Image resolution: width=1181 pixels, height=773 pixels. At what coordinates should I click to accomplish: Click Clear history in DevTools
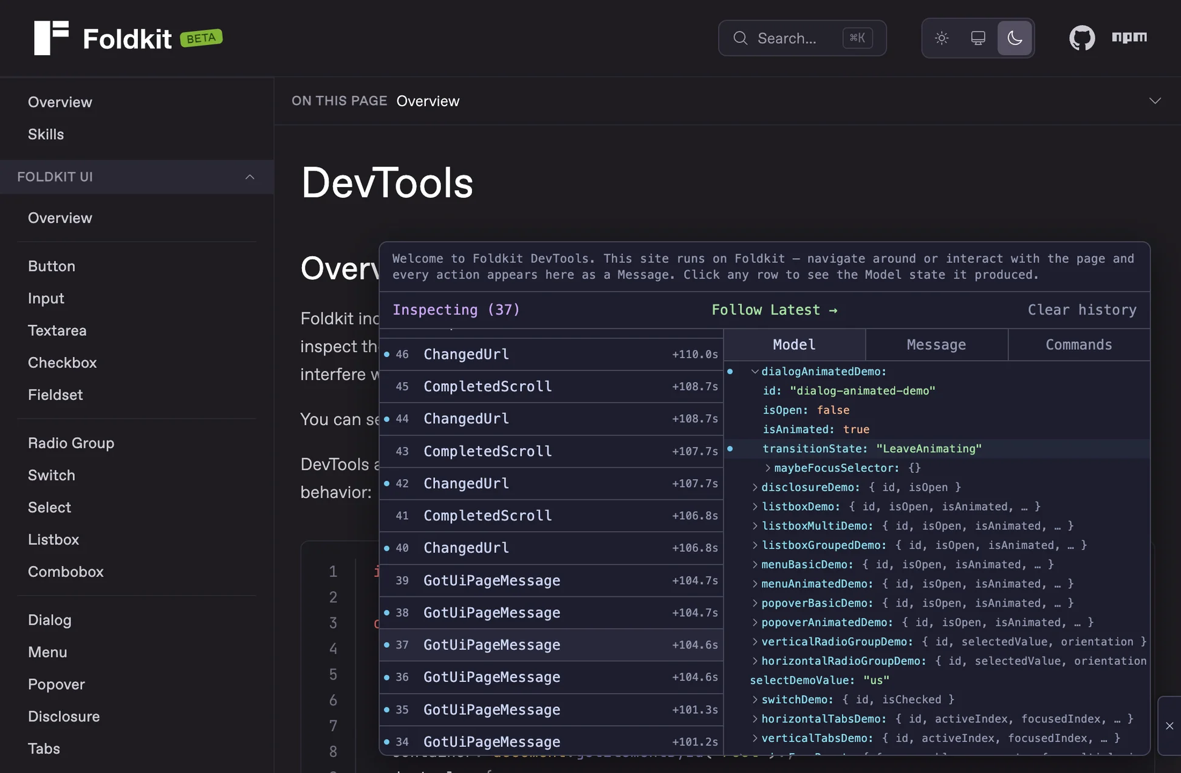(x=1082, y=310)
